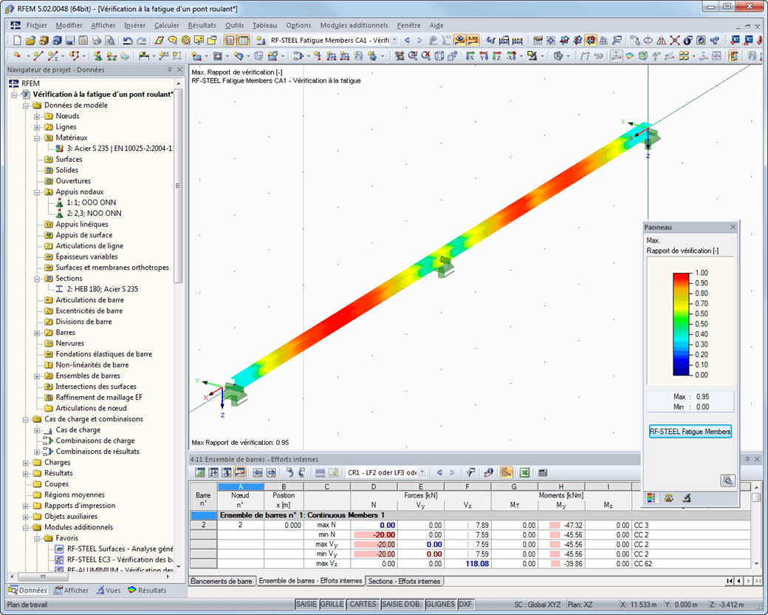Click the rainbow color legend scale
The height and width of the screenshot is (615, 768).
[x=682, y=325]
